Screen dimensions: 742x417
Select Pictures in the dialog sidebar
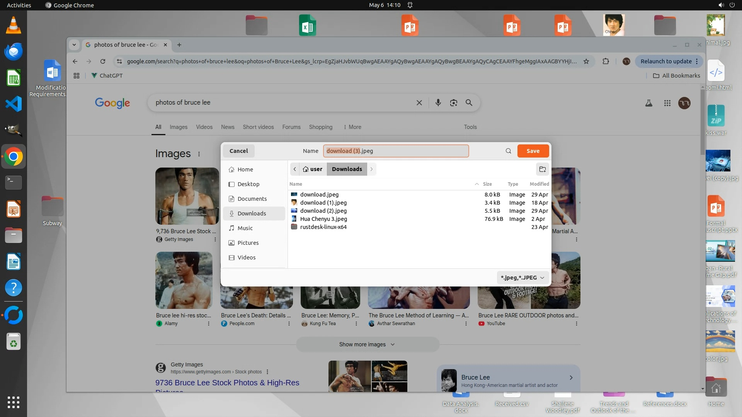[x=248, y=243]
